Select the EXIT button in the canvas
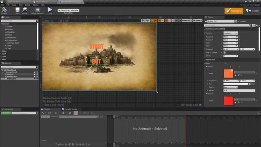261x147 pixels. point(96,62)
